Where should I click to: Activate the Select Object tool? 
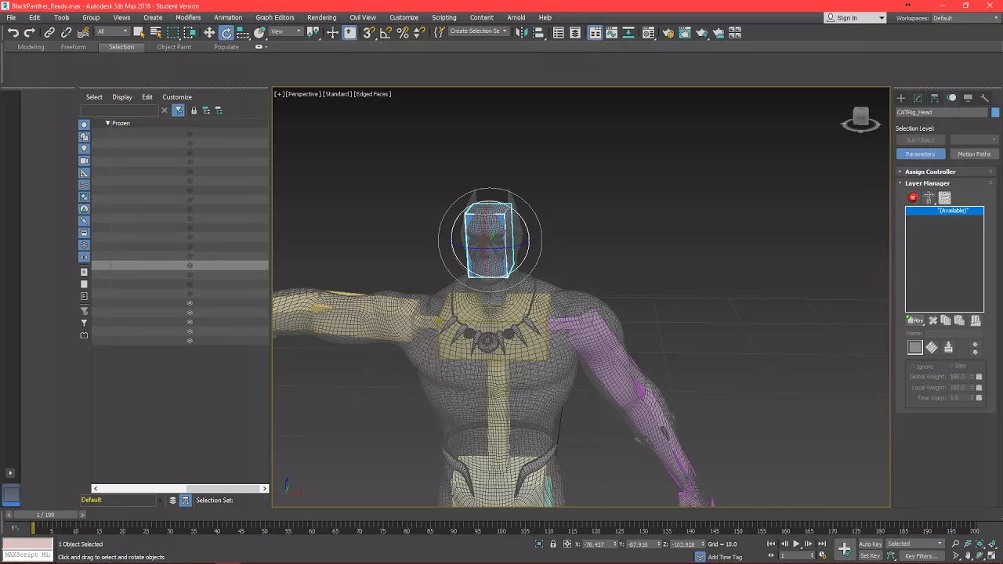tap(139, 32)
